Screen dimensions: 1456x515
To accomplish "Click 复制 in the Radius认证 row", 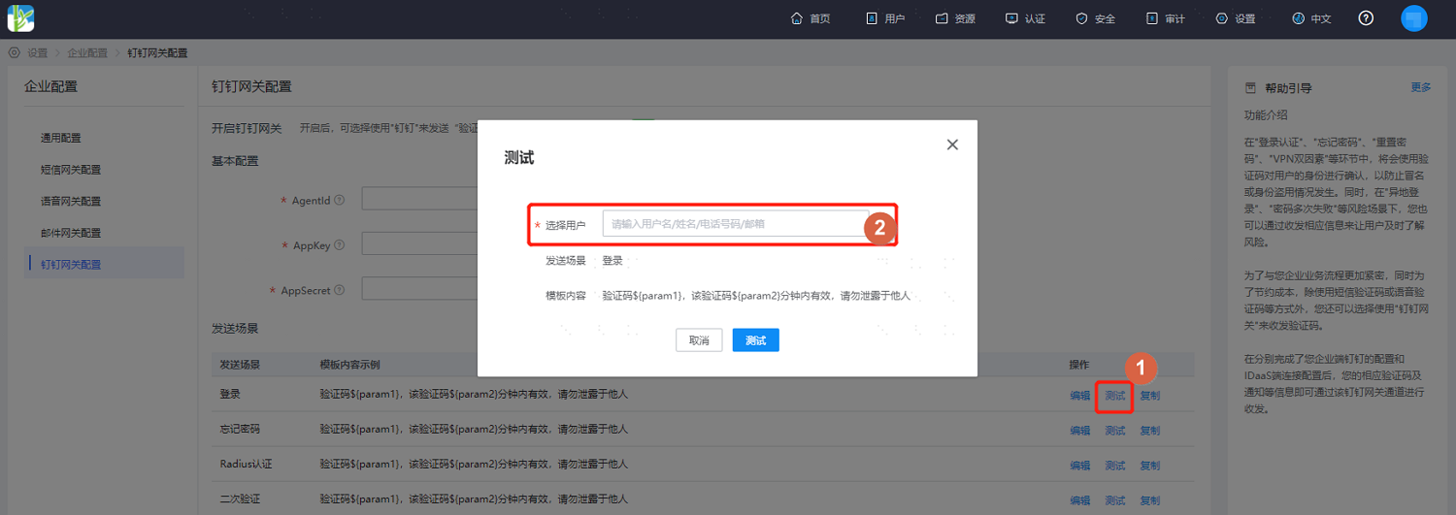I will tap(1150, 466).
